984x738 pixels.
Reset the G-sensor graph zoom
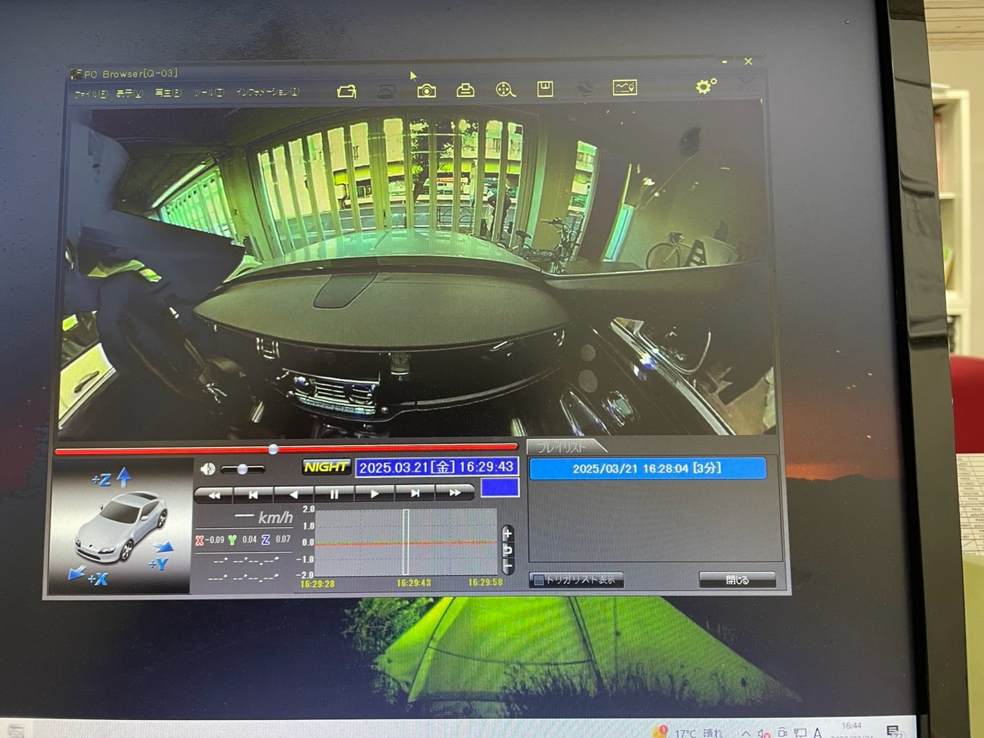point(508,550)
